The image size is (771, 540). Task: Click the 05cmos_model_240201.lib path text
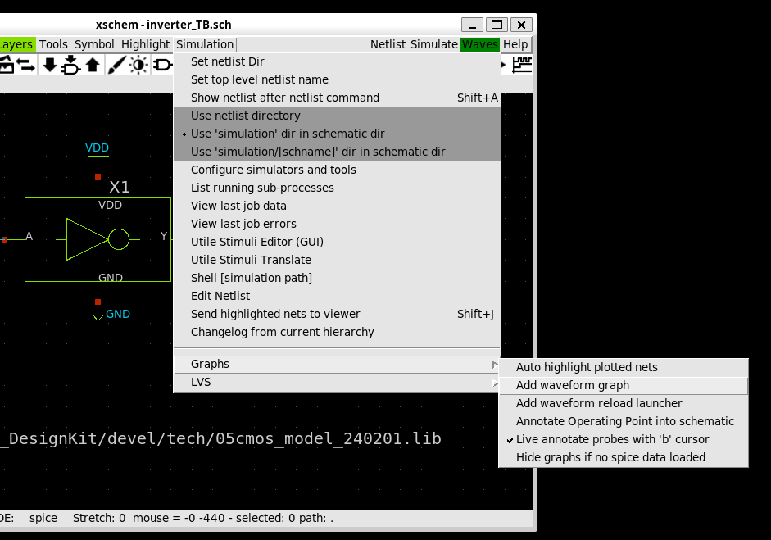(328, 438)
